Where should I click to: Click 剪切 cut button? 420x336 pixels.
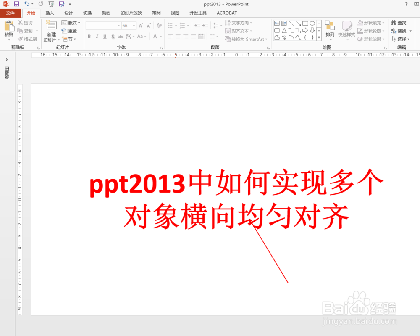pos(25,23)
